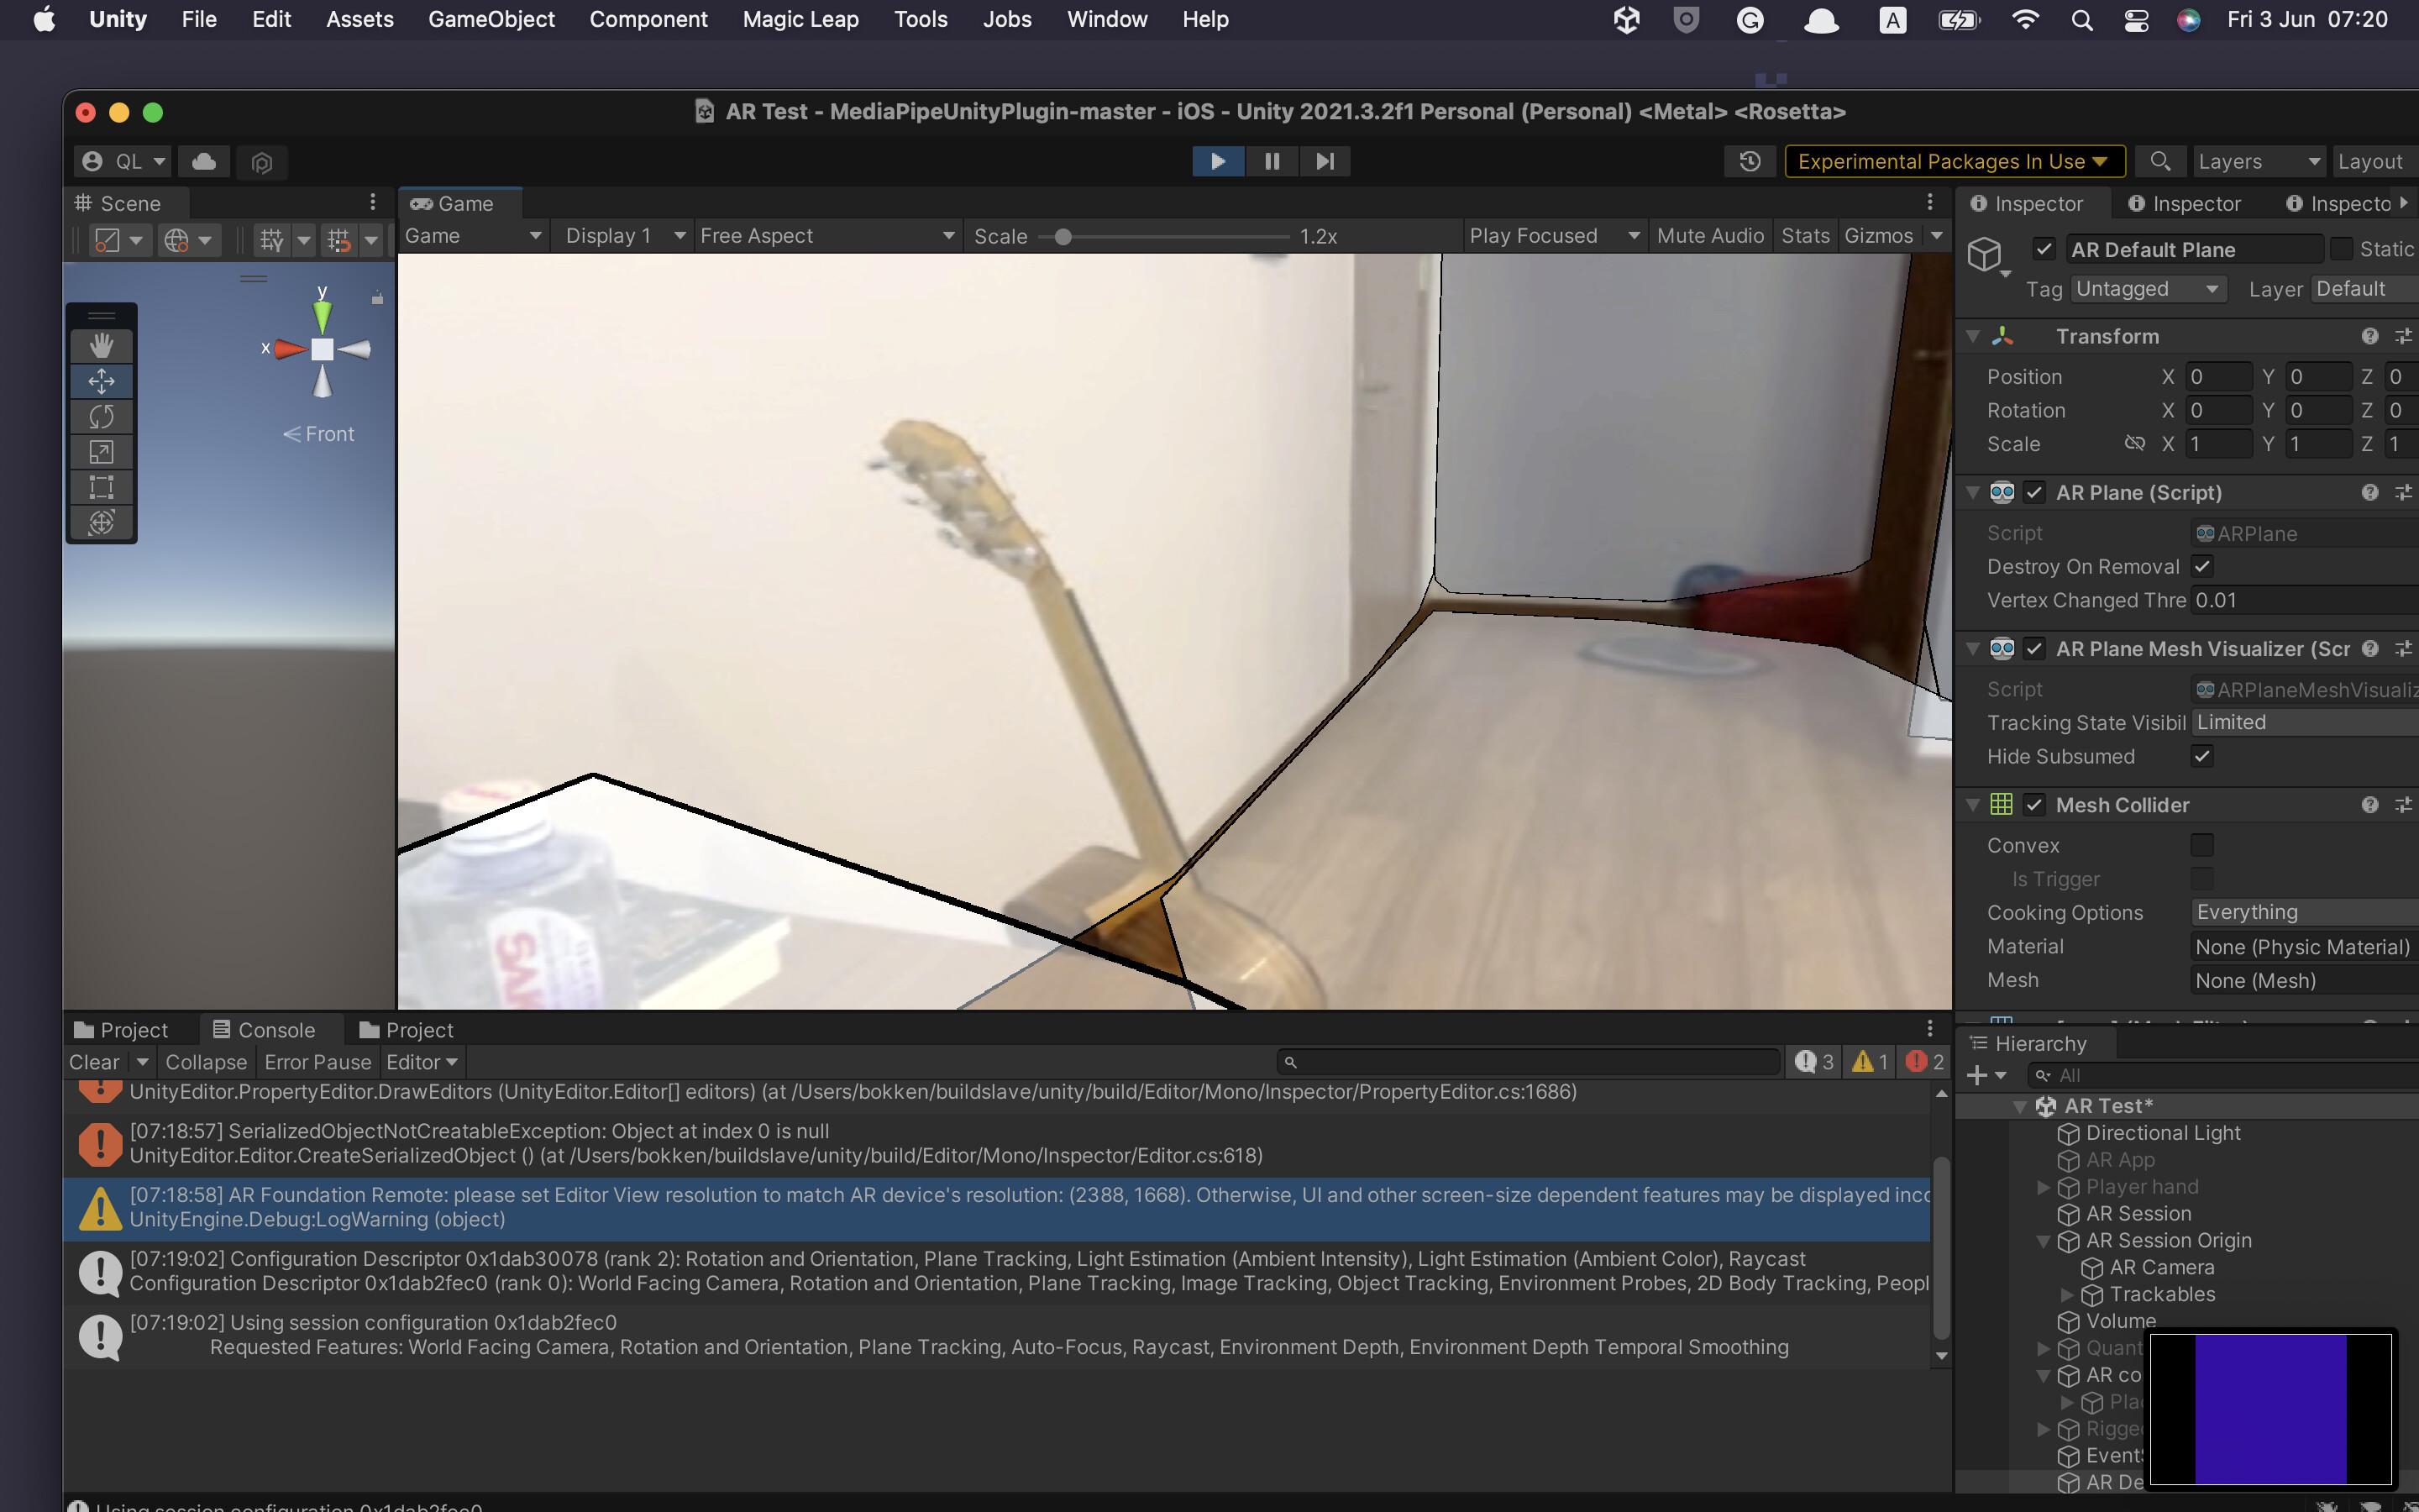
Task: Toggle the Hide Subsumed checkbox
Action: pyautogui.click(x=2202, y=756)
